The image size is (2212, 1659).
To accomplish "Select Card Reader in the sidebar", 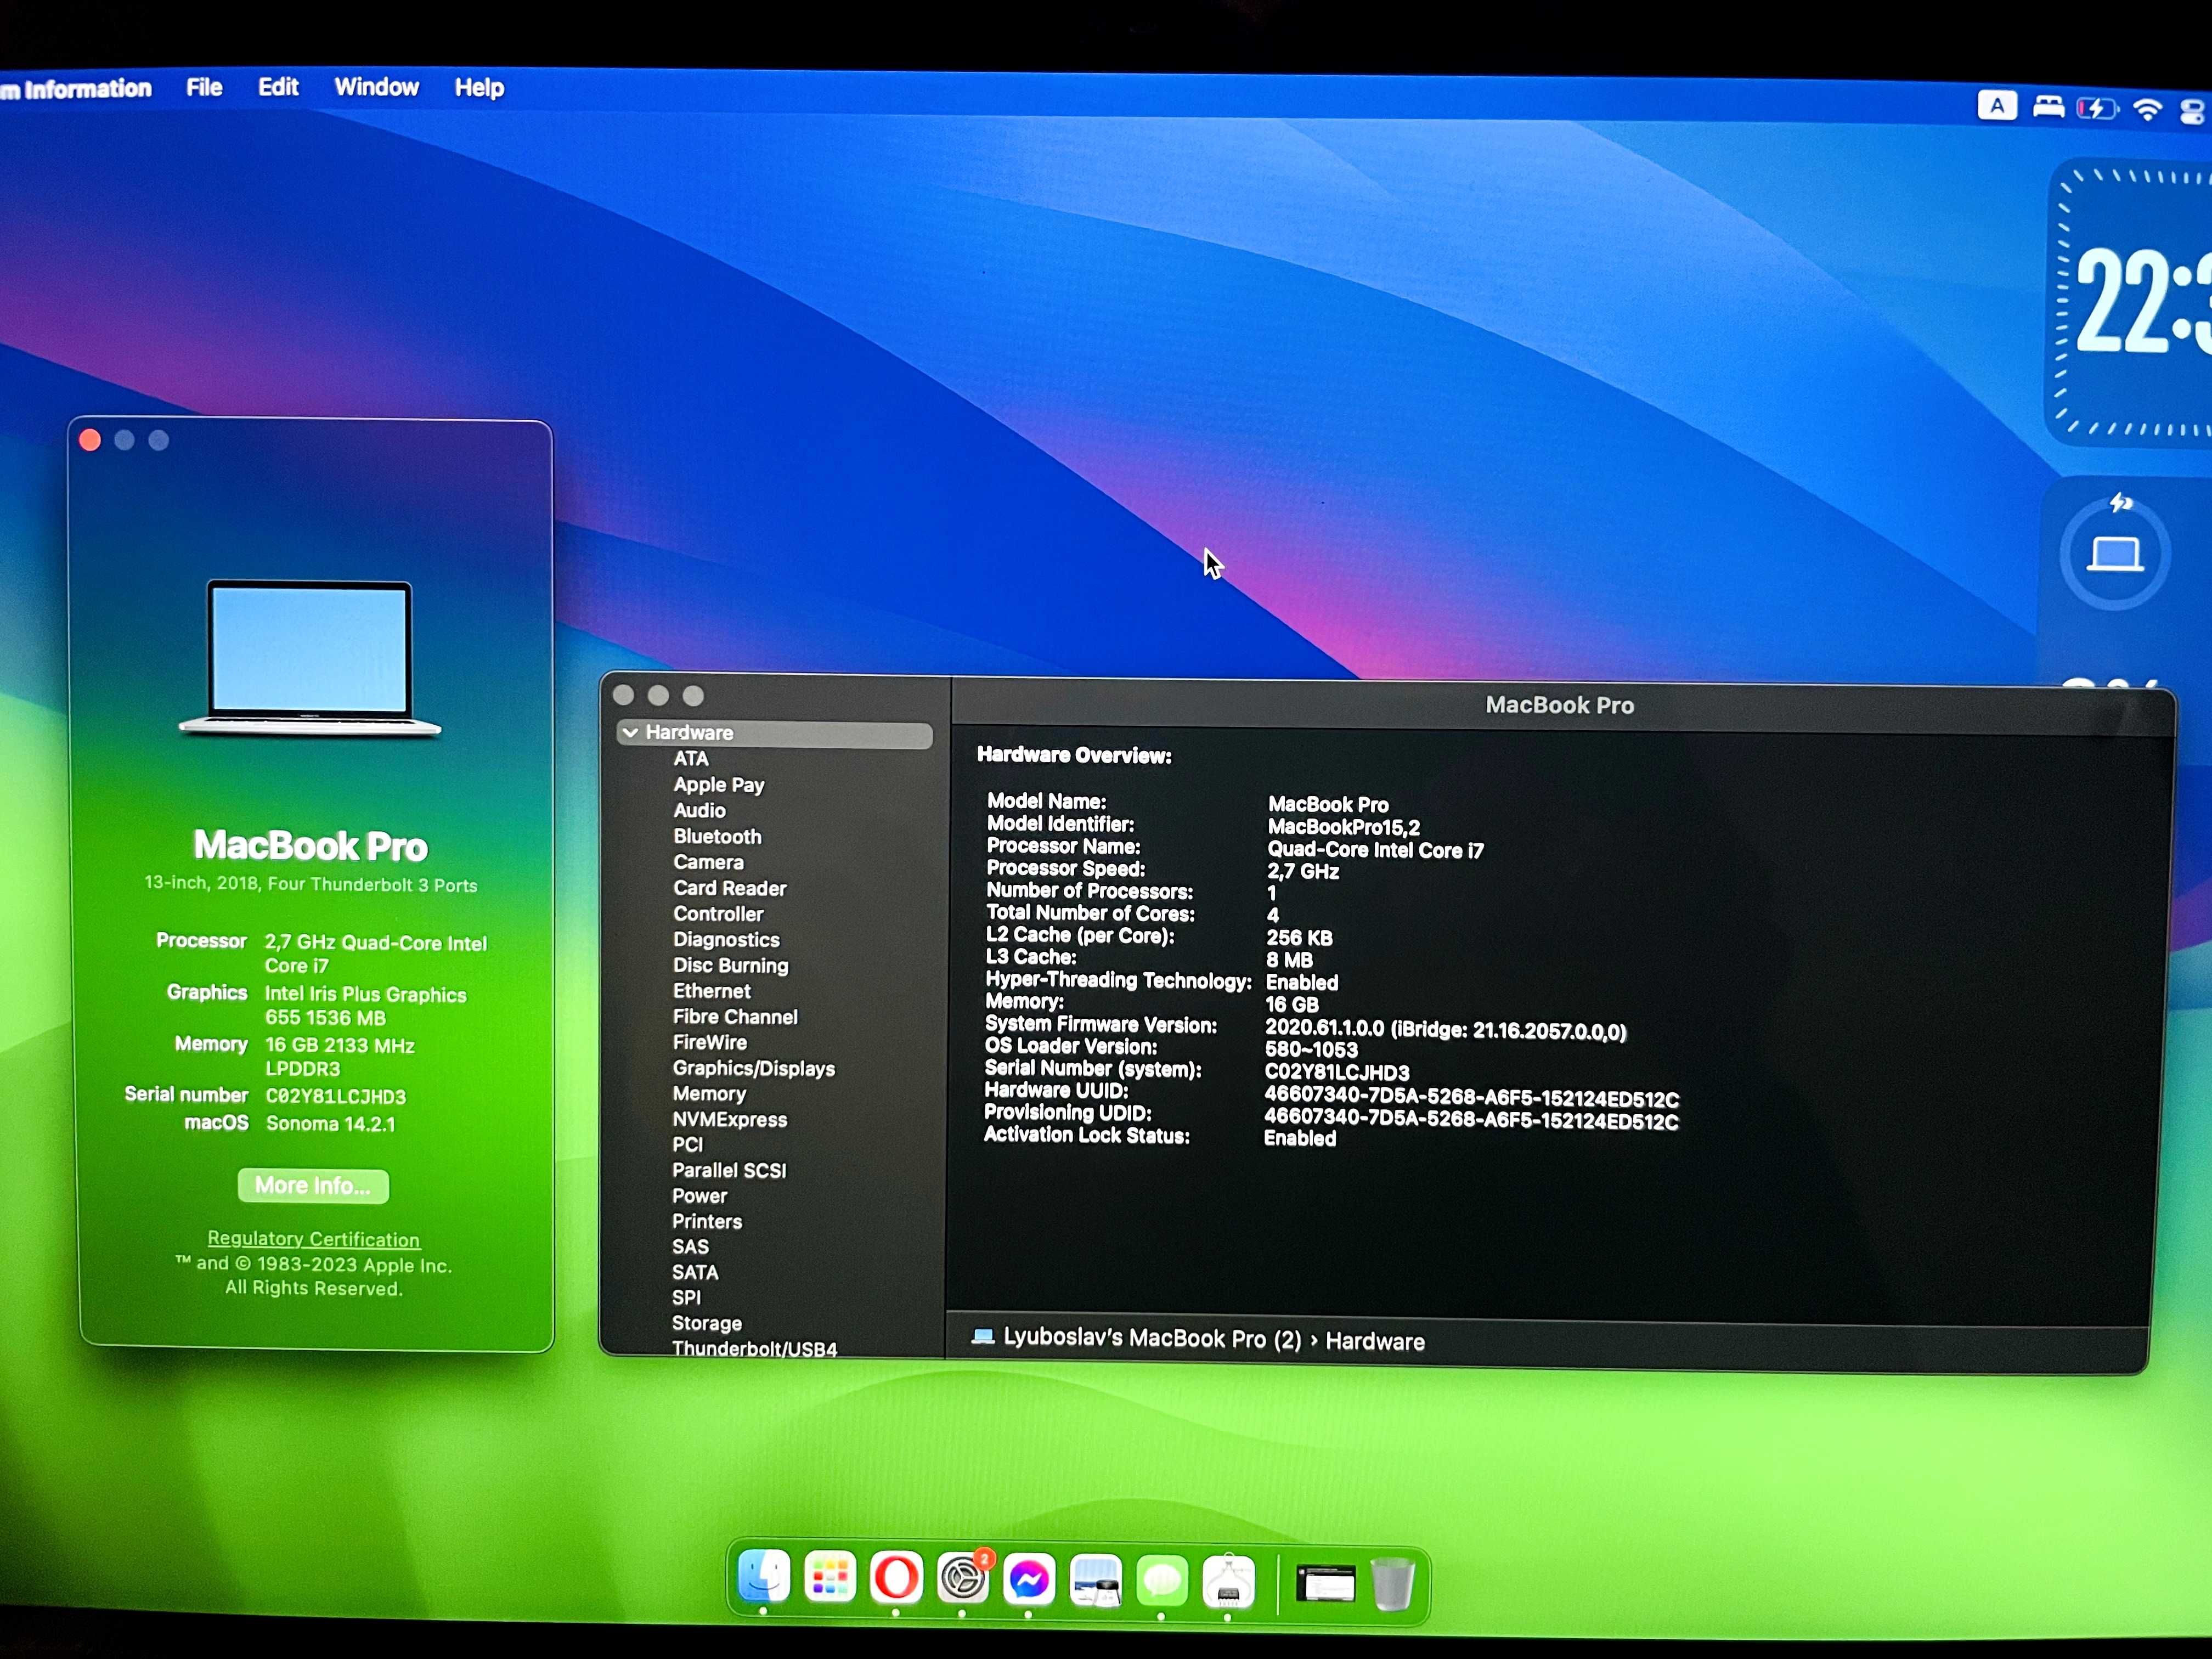I will point(730,888).
